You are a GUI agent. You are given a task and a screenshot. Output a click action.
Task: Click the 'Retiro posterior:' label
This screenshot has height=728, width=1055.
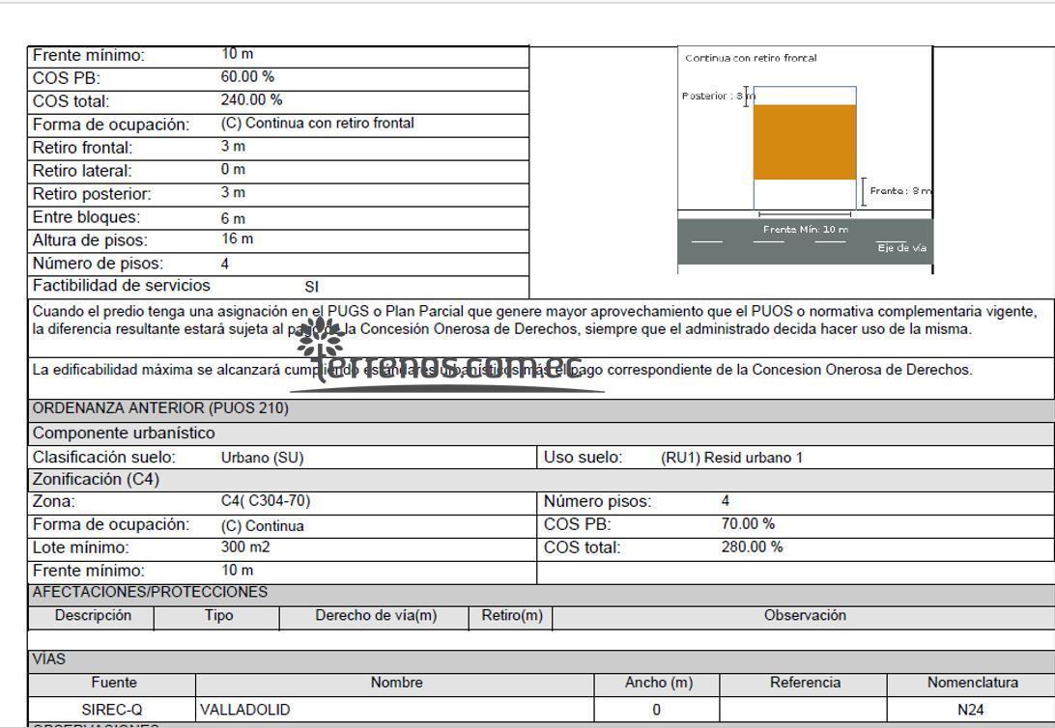[92, 194]
